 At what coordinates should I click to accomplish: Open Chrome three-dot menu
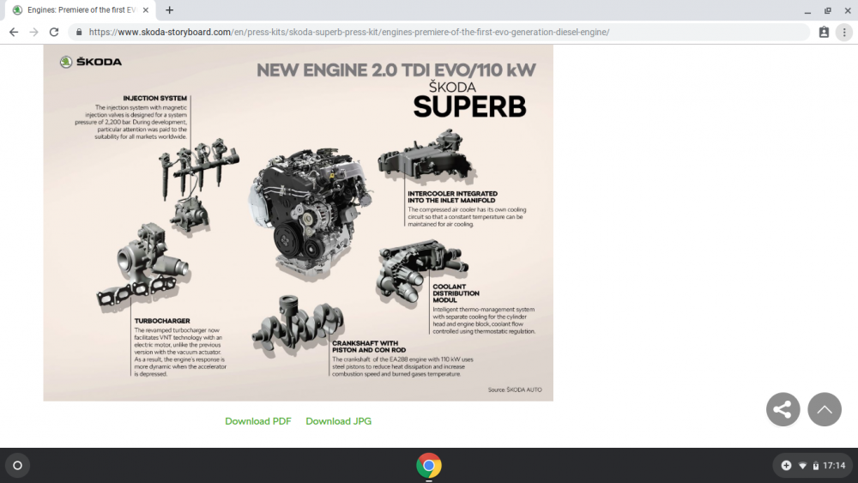[844, 33]
